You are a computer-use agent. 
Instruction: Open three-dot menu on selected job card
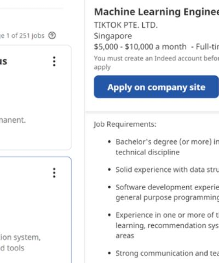[54, 173]
